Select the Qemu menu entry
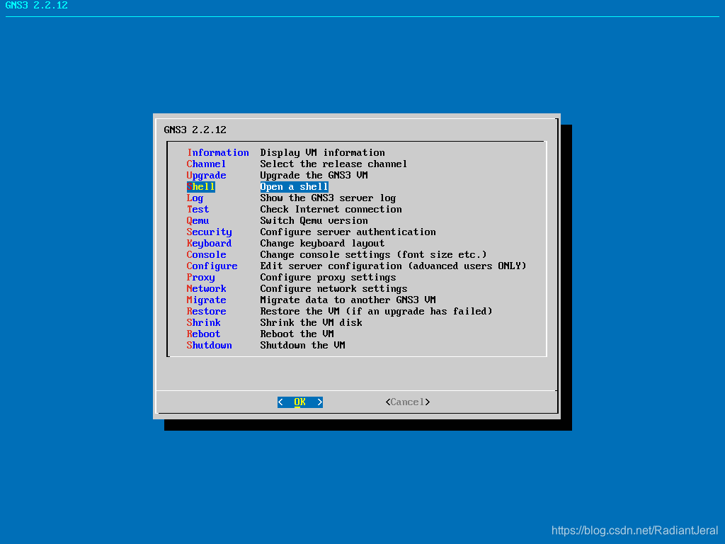The image size is (725, 544). [x=198, y=221]
